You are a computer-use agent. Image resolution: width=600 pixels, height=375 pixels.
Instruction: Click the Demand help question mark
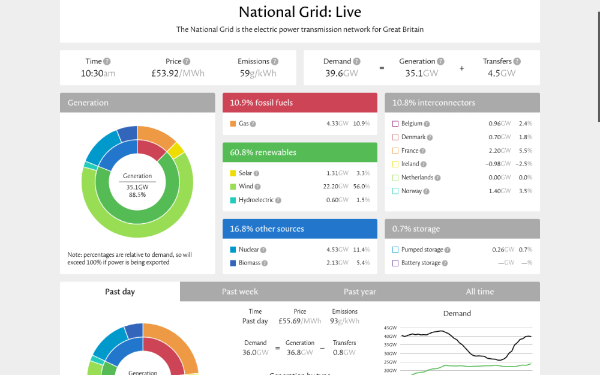pos(356,61)
